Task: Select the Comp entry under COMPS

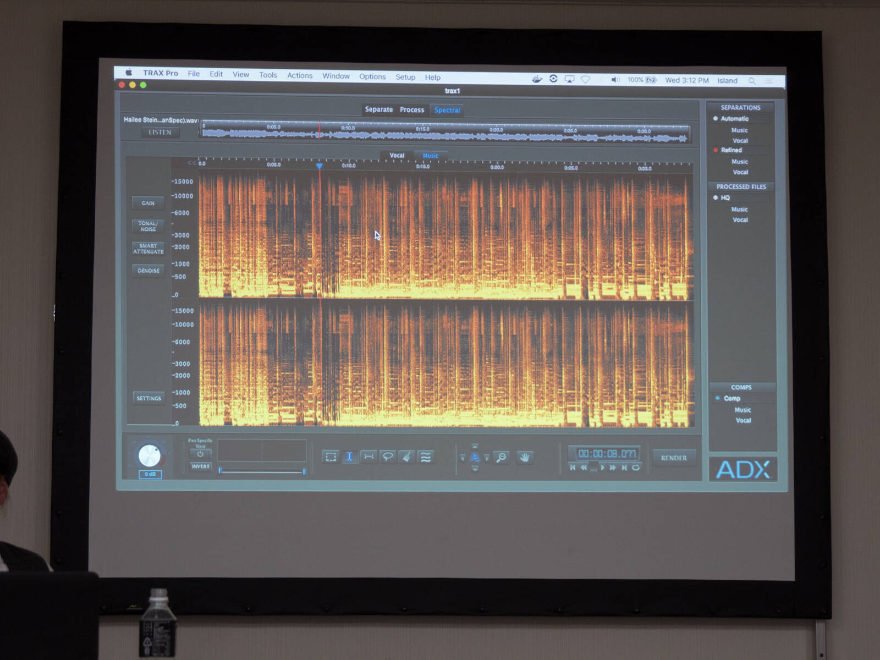Action: 732,398
